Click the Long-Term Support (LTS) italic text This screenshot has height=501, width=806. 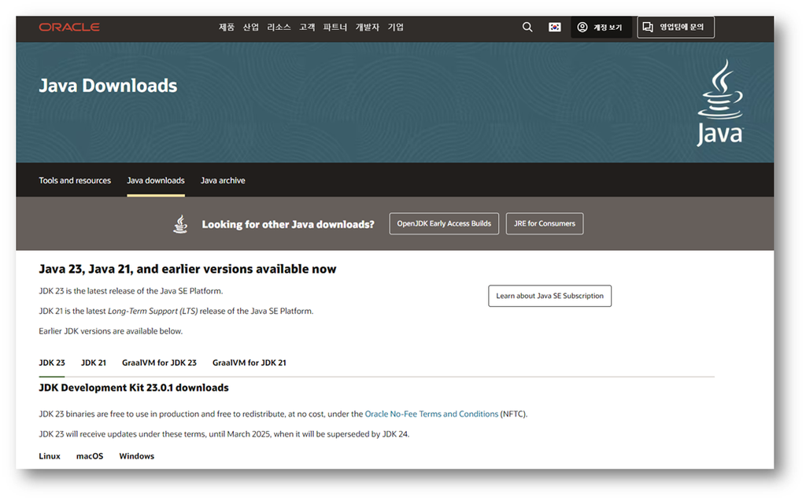[153, 311]
